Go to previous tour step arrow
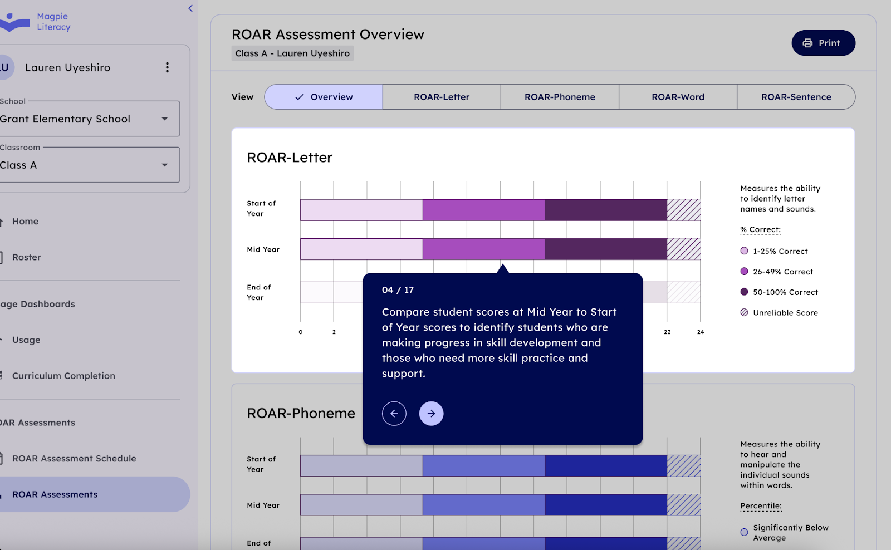The width and height of the screenshot is (891, 550). [x=394, y=414]
